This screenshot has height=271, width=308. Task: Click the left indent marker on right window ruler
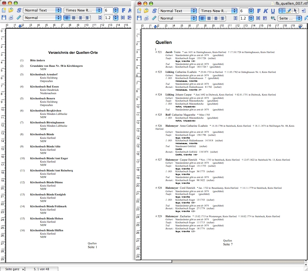pyautogui.click(x=155, y=26)
